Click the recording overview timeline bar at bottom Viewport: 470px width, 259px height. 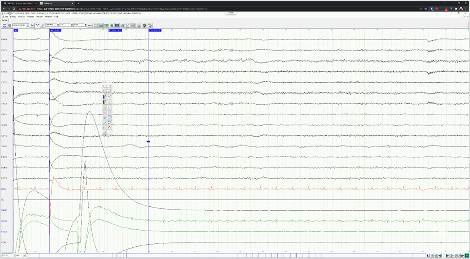coord(226,256)
